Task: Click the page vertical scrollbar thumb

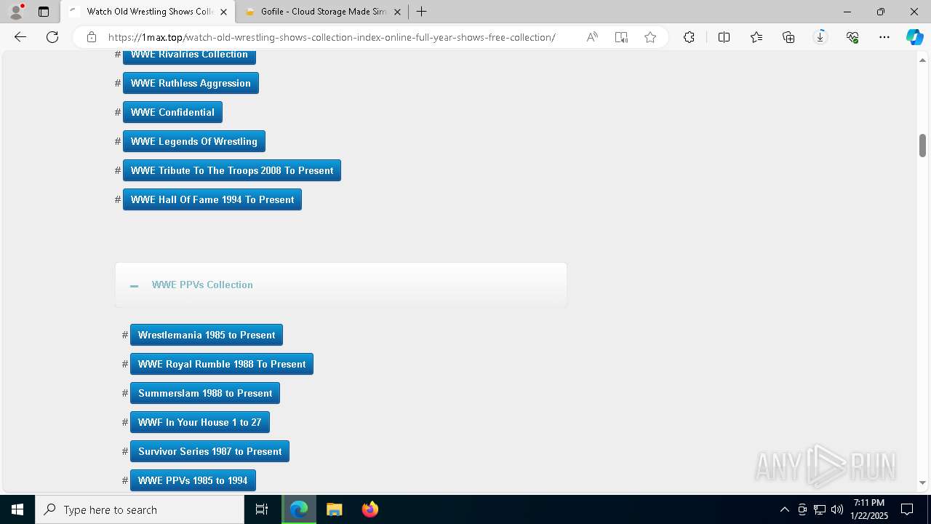Action: coord(922,146)
